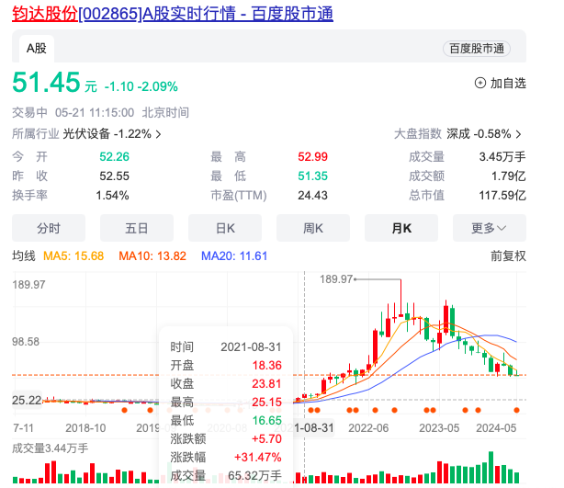Viewport: 564px width, 488px height.
Task: Click the 百度股市通 badge
Action: tap(476, 48)
